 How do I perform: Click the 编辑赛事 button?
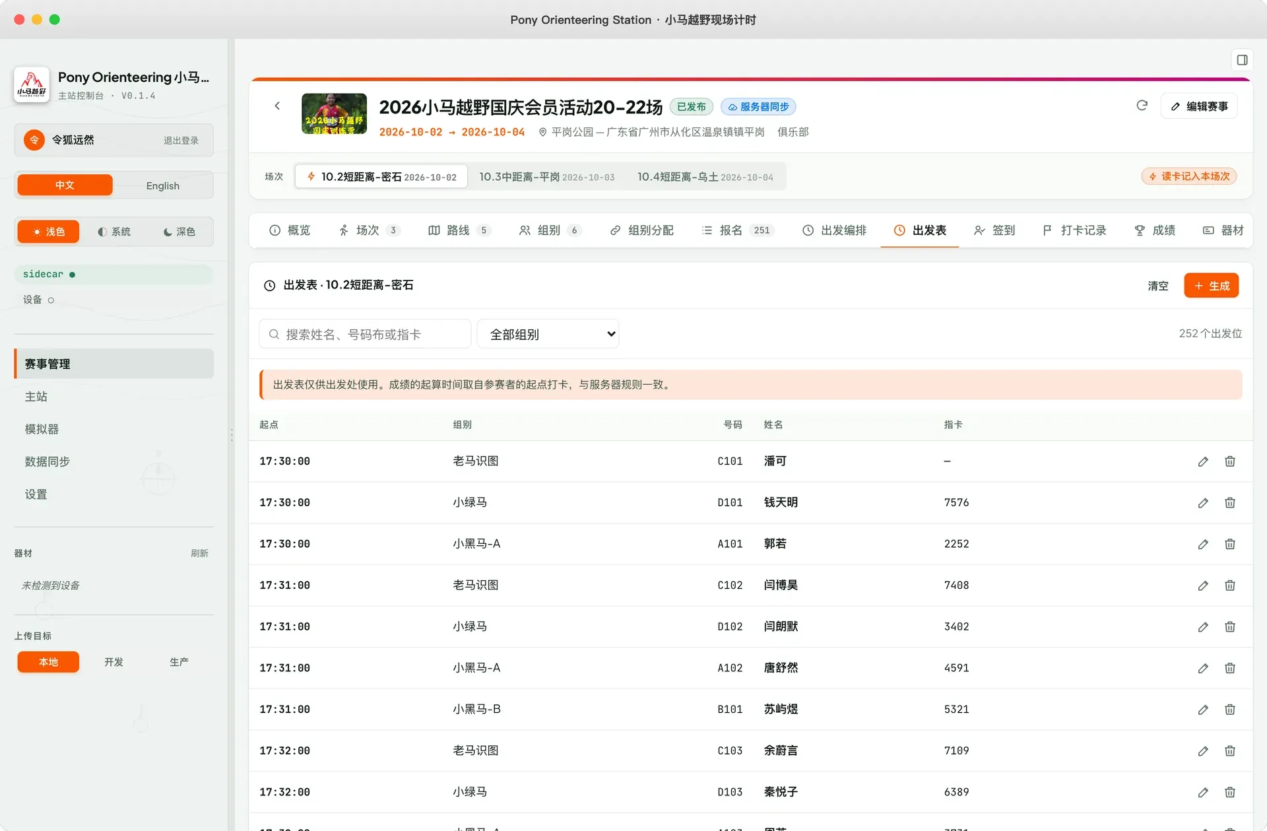pyautogui.click(x=1199, y=106)
